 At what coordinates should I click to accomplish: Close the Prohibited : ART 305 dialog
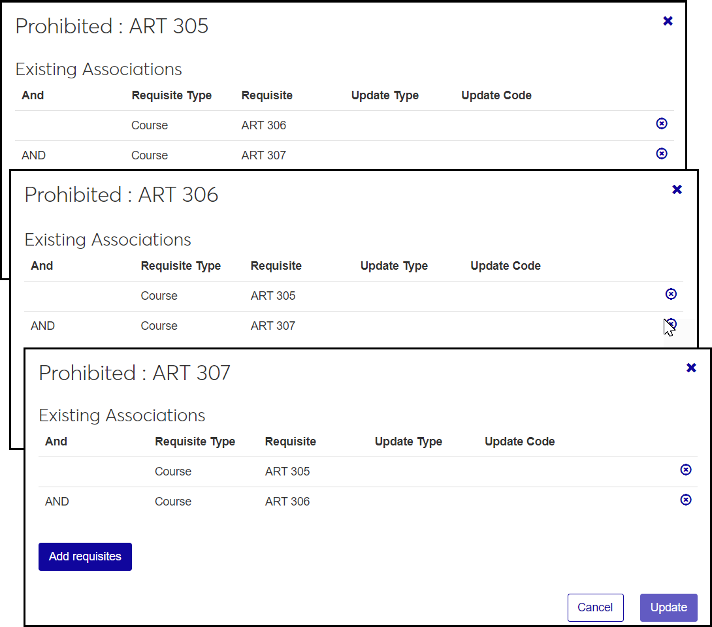[668, 21]
